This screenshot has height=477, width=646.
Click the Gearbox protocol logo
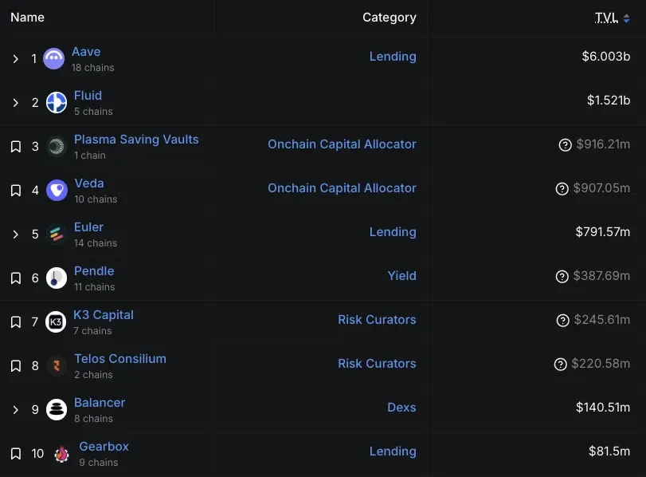tap(61, 453)
